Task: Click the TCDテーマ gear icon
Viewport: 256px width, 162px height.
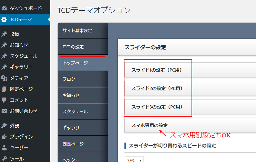Action: pyautogui.click(x=4, y=19)
